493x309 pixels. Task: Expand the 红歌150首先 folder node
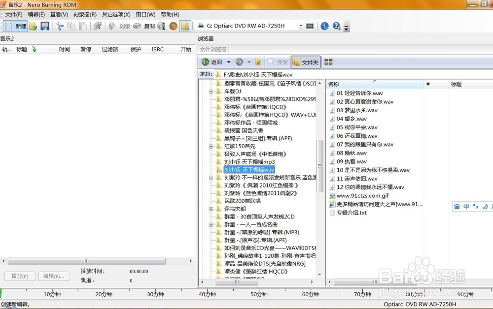211,146
